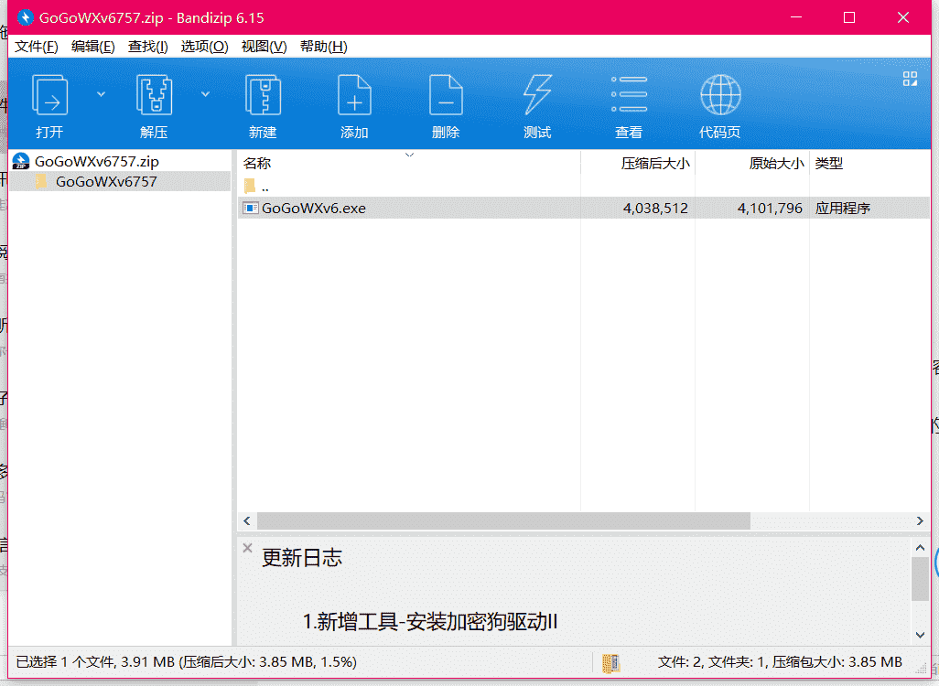Click the New archive (新建) icon
939x686 pixels.
tap(263, 94)
